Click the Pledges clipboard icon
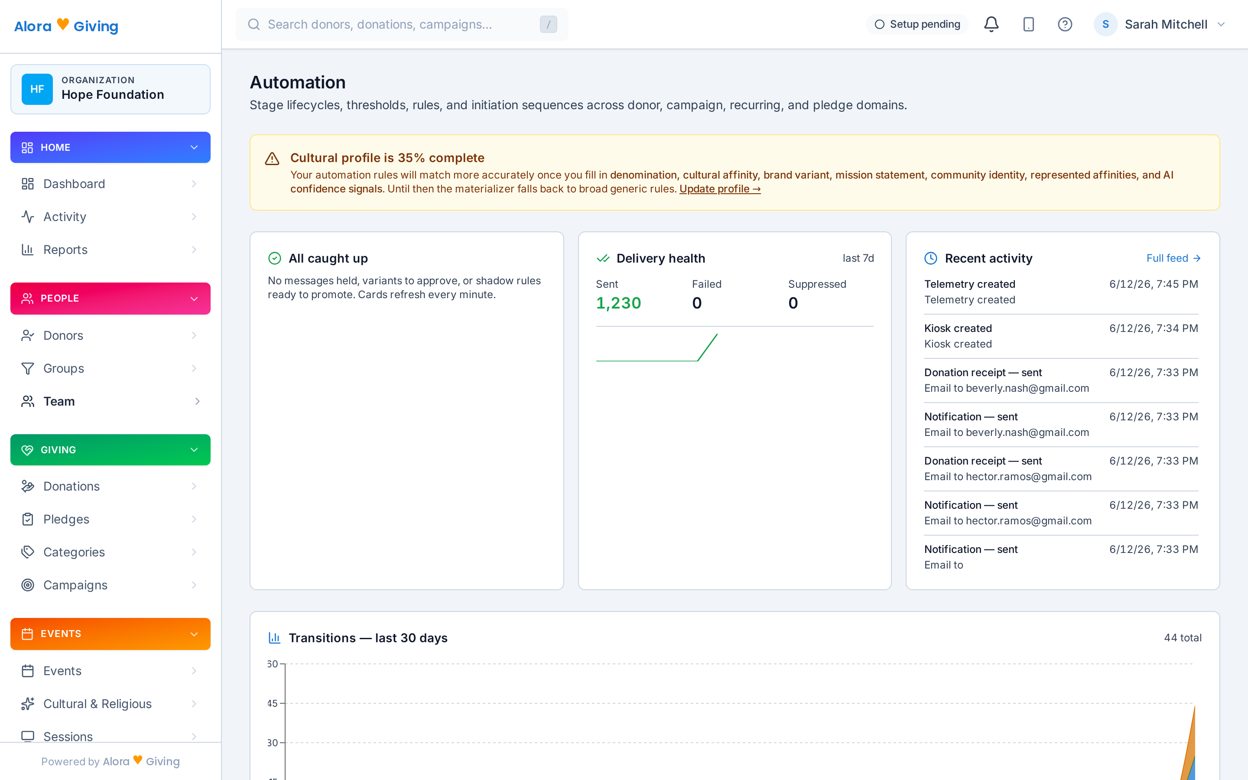1248x780 pixels. (x=28, y=519)
